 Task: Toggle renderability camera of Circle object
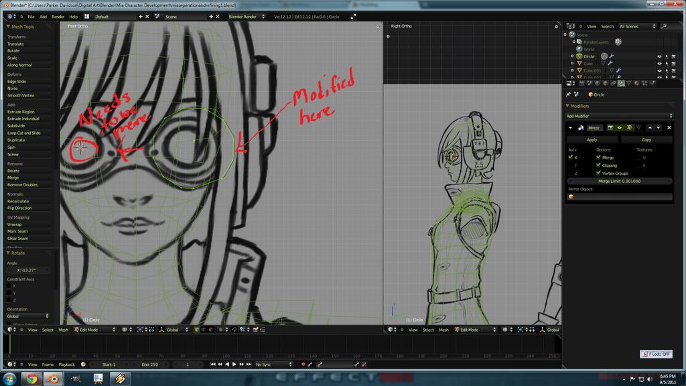tap(674, 56)
